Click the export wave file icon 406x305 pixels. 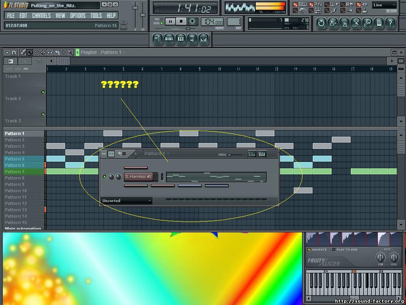pos(345,23)
